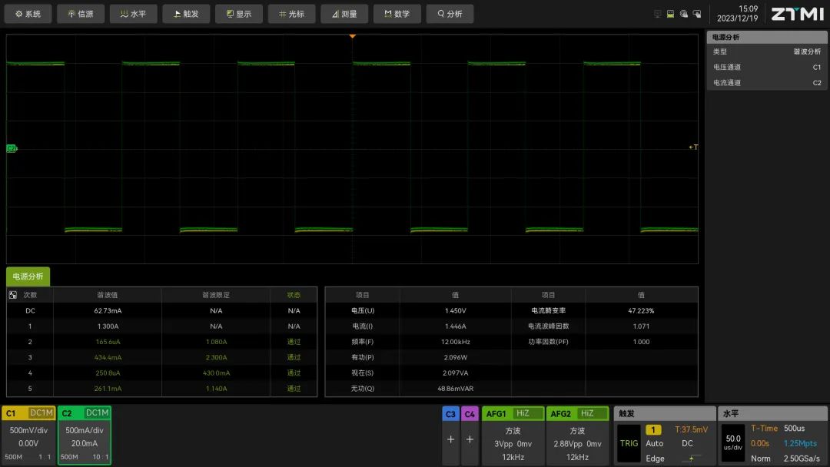This screenshot has width=830, height=467.
Task: Click the ZTMI logo
Action: [x=797, y=14]
